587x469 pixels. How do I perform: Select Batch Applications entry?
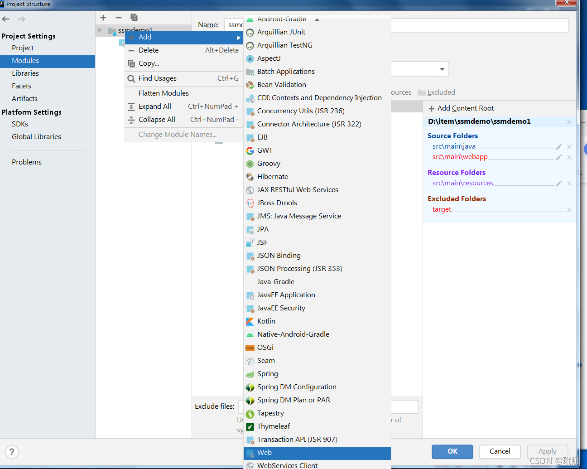coord(317,72)
